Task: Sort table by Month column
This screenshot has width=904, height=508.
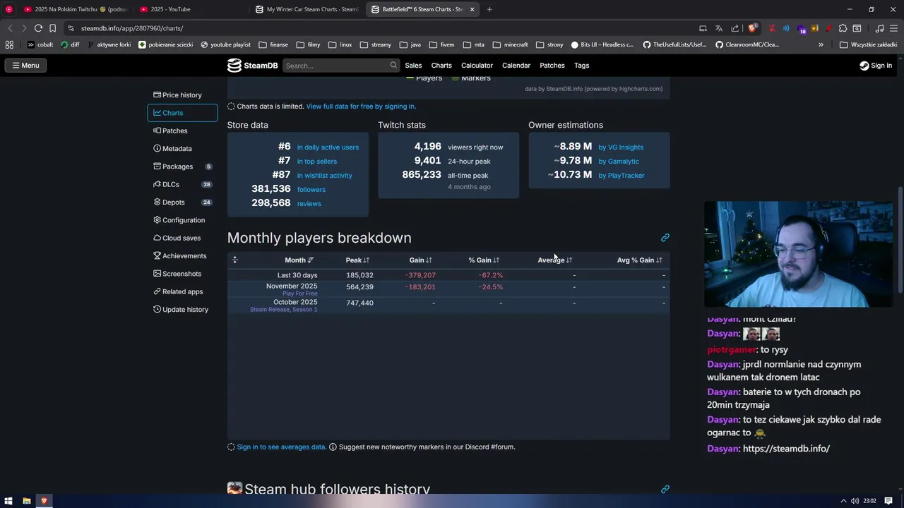Action: [x=299, y=260]
